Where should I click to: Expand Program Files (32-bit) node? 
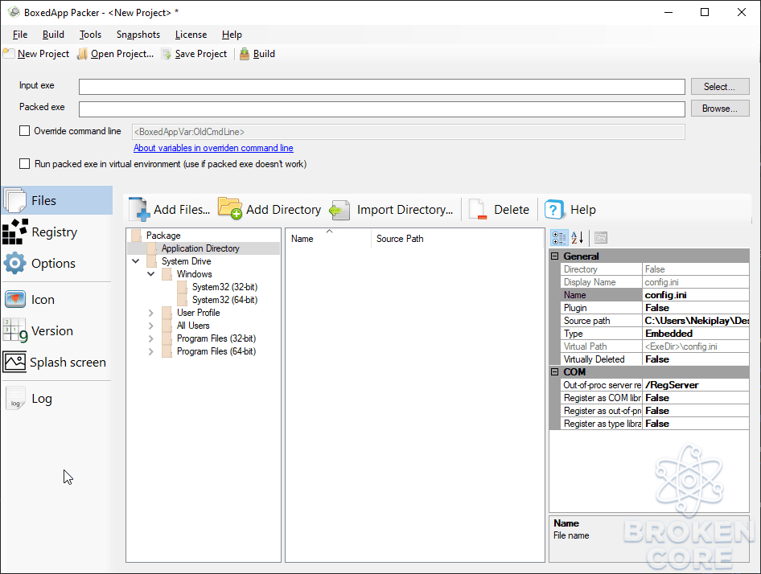(x=151, y=338)
